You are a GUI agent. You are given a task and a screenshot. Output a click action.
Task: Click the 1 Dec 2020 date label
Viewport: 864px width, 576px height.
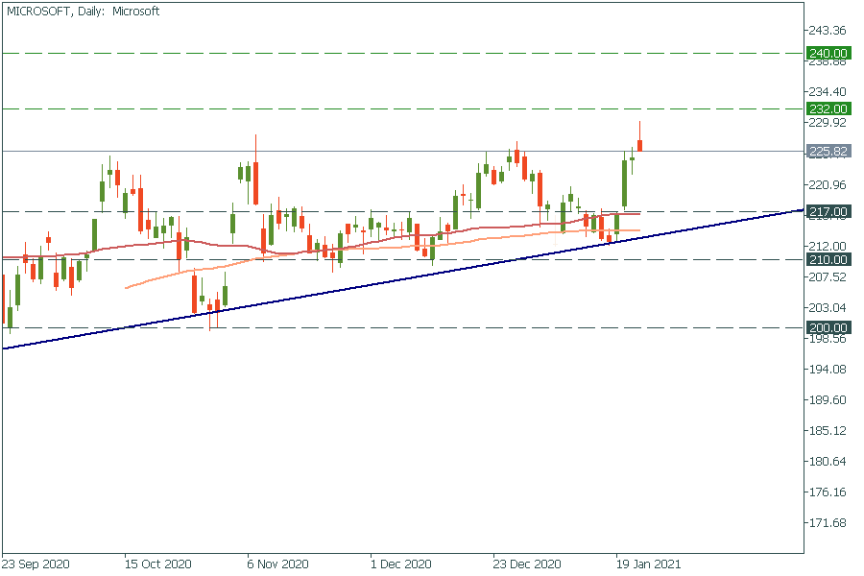pos(402,564)
